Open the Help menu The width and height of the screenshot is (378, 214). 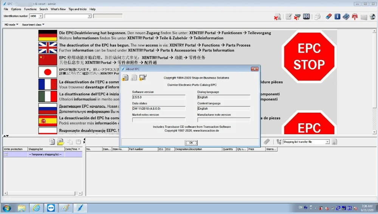92,9
